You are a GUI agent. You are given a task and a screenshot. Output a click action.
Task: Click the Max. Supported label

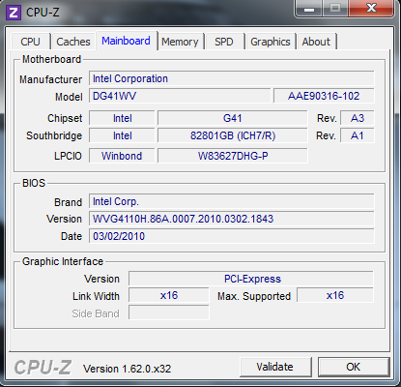click(x=254, y=296)
